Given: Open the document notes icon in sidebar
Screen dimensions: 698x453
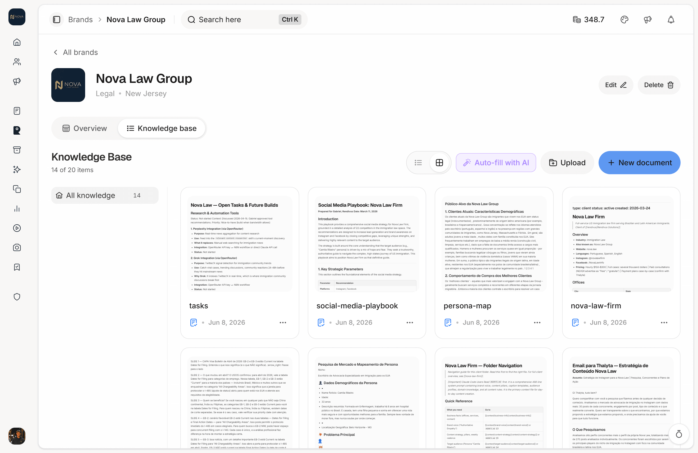Looking at the screenshot, I should point(17,111).
